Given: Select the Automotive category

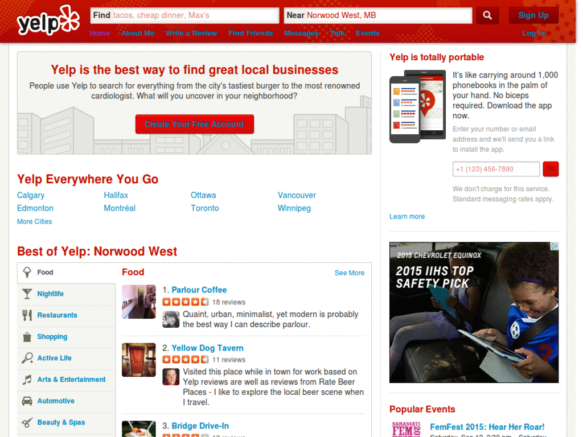Looking at the screenshot, I should [66, 401].
